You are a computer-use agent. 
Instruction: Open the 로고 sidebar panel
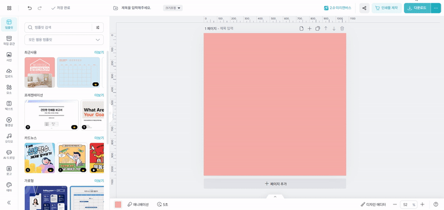(x=9, y=171)
